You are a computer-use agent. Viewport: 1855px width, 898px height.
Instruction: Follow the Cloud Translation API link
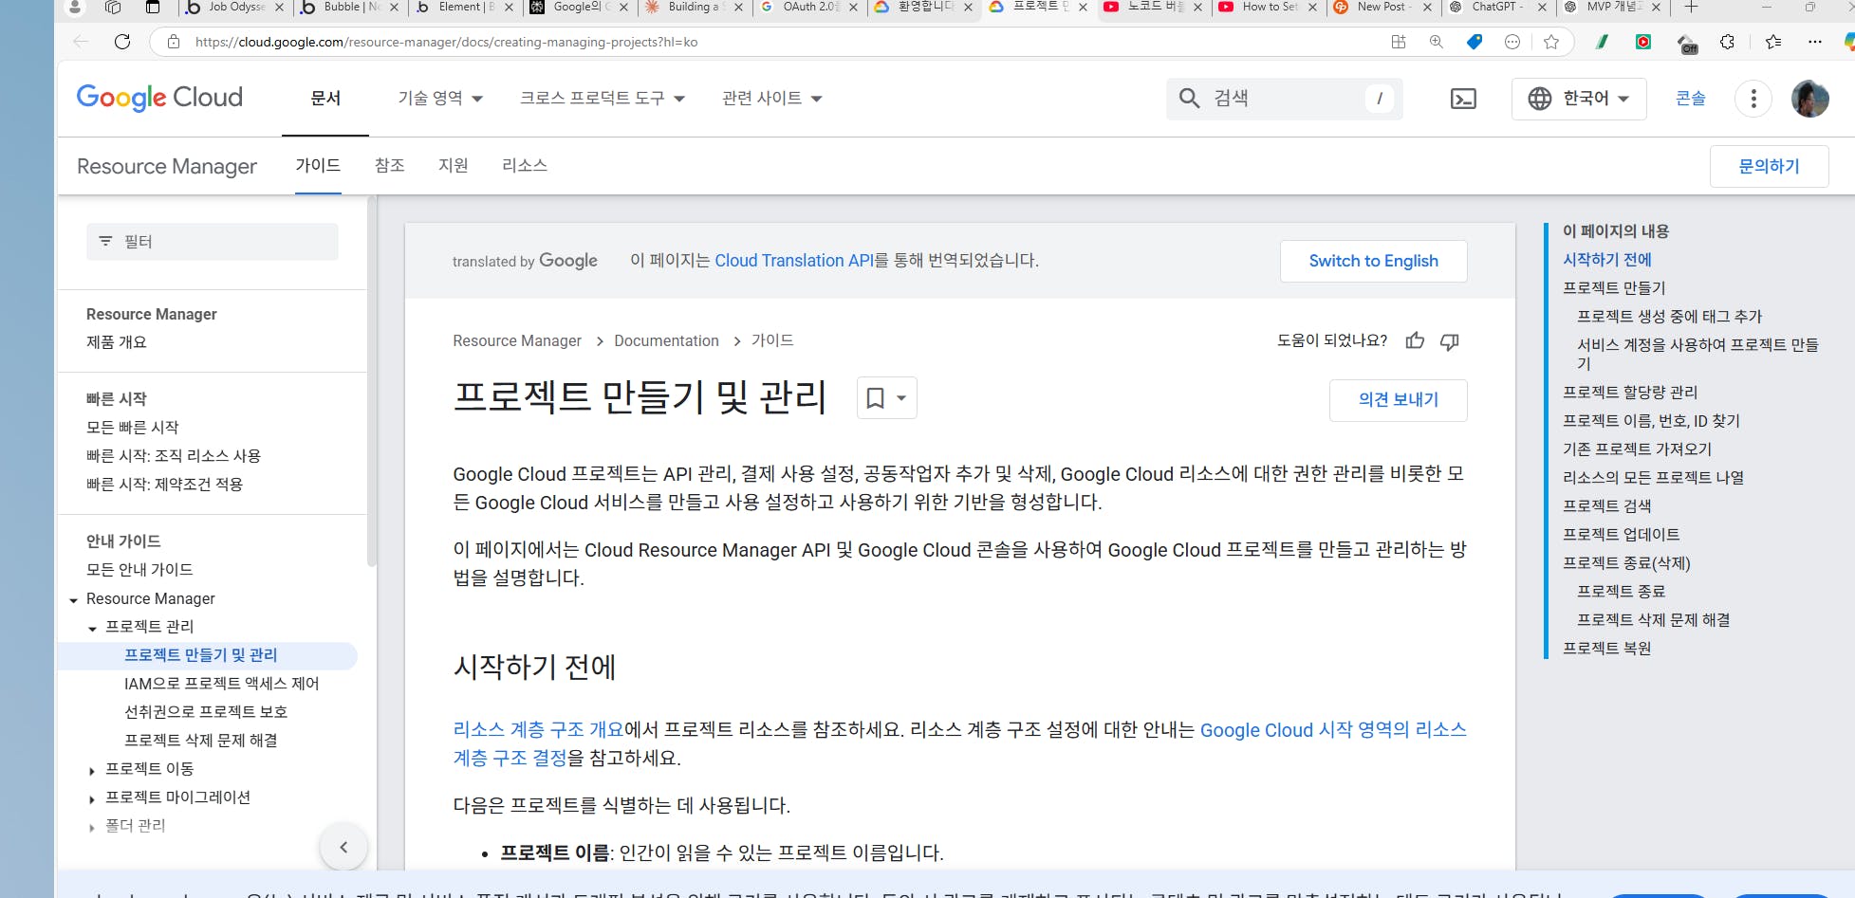(x=794, y=261)
